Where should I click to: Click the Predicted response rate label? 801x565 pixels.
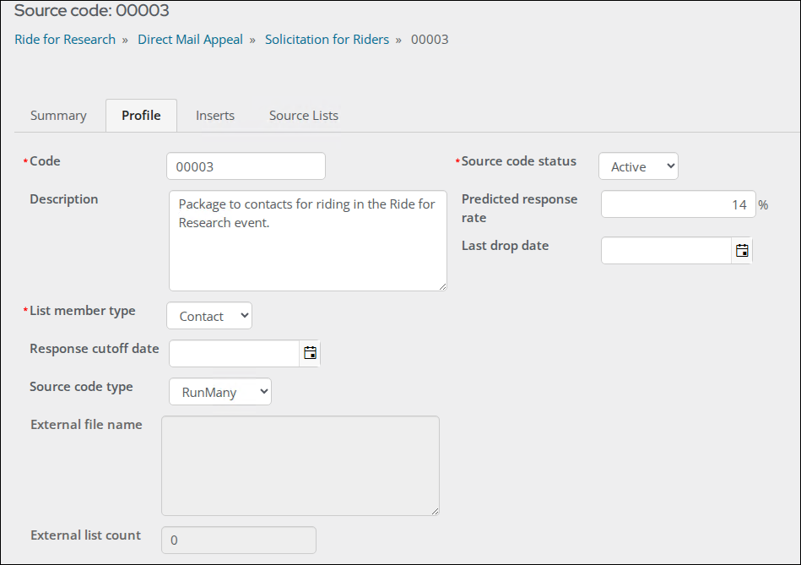click(520, 208)
